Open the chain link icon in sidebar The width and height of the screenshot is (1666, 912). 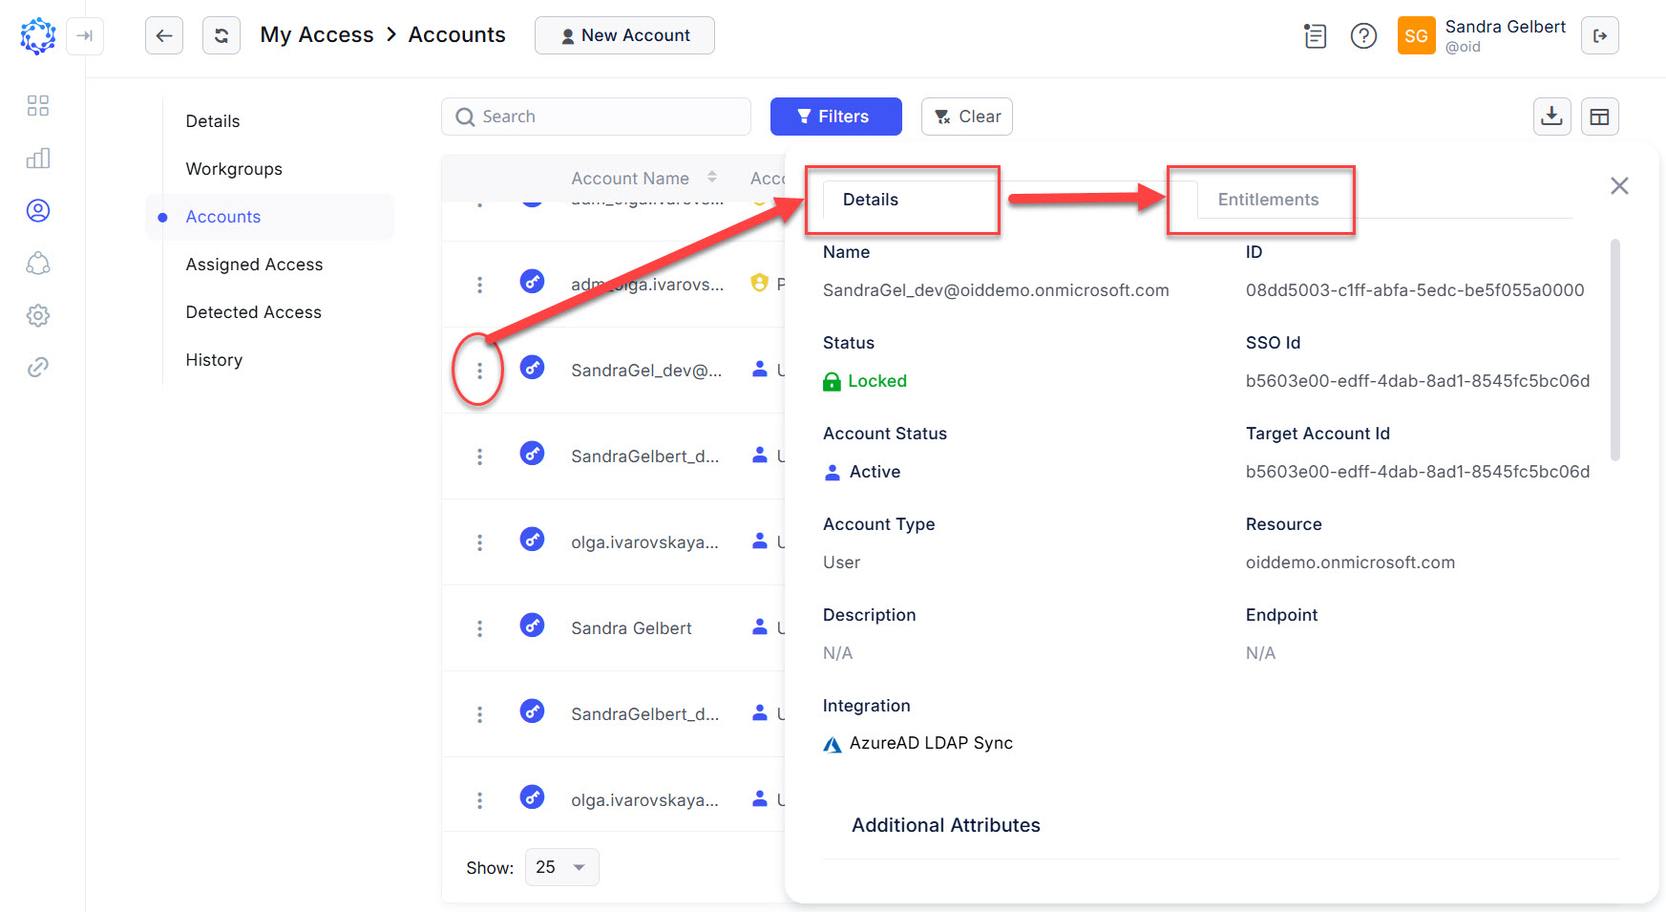(38, 368)
